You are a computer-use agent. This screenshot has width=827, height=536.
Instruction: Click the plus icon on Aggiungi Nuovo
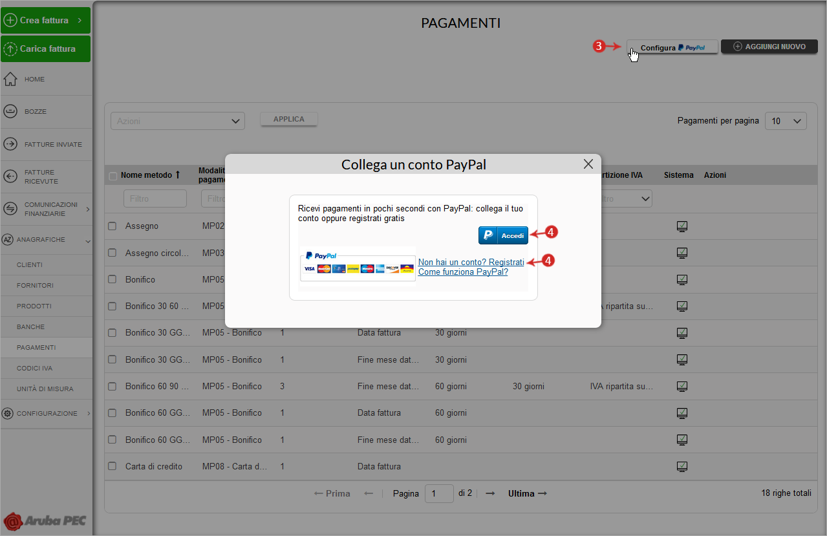point(737,47)
